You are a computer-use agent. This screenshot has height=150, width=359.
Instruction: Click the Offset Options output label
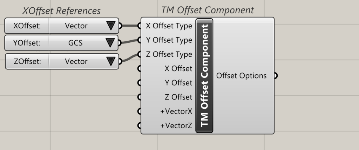(x=241, y=75)
